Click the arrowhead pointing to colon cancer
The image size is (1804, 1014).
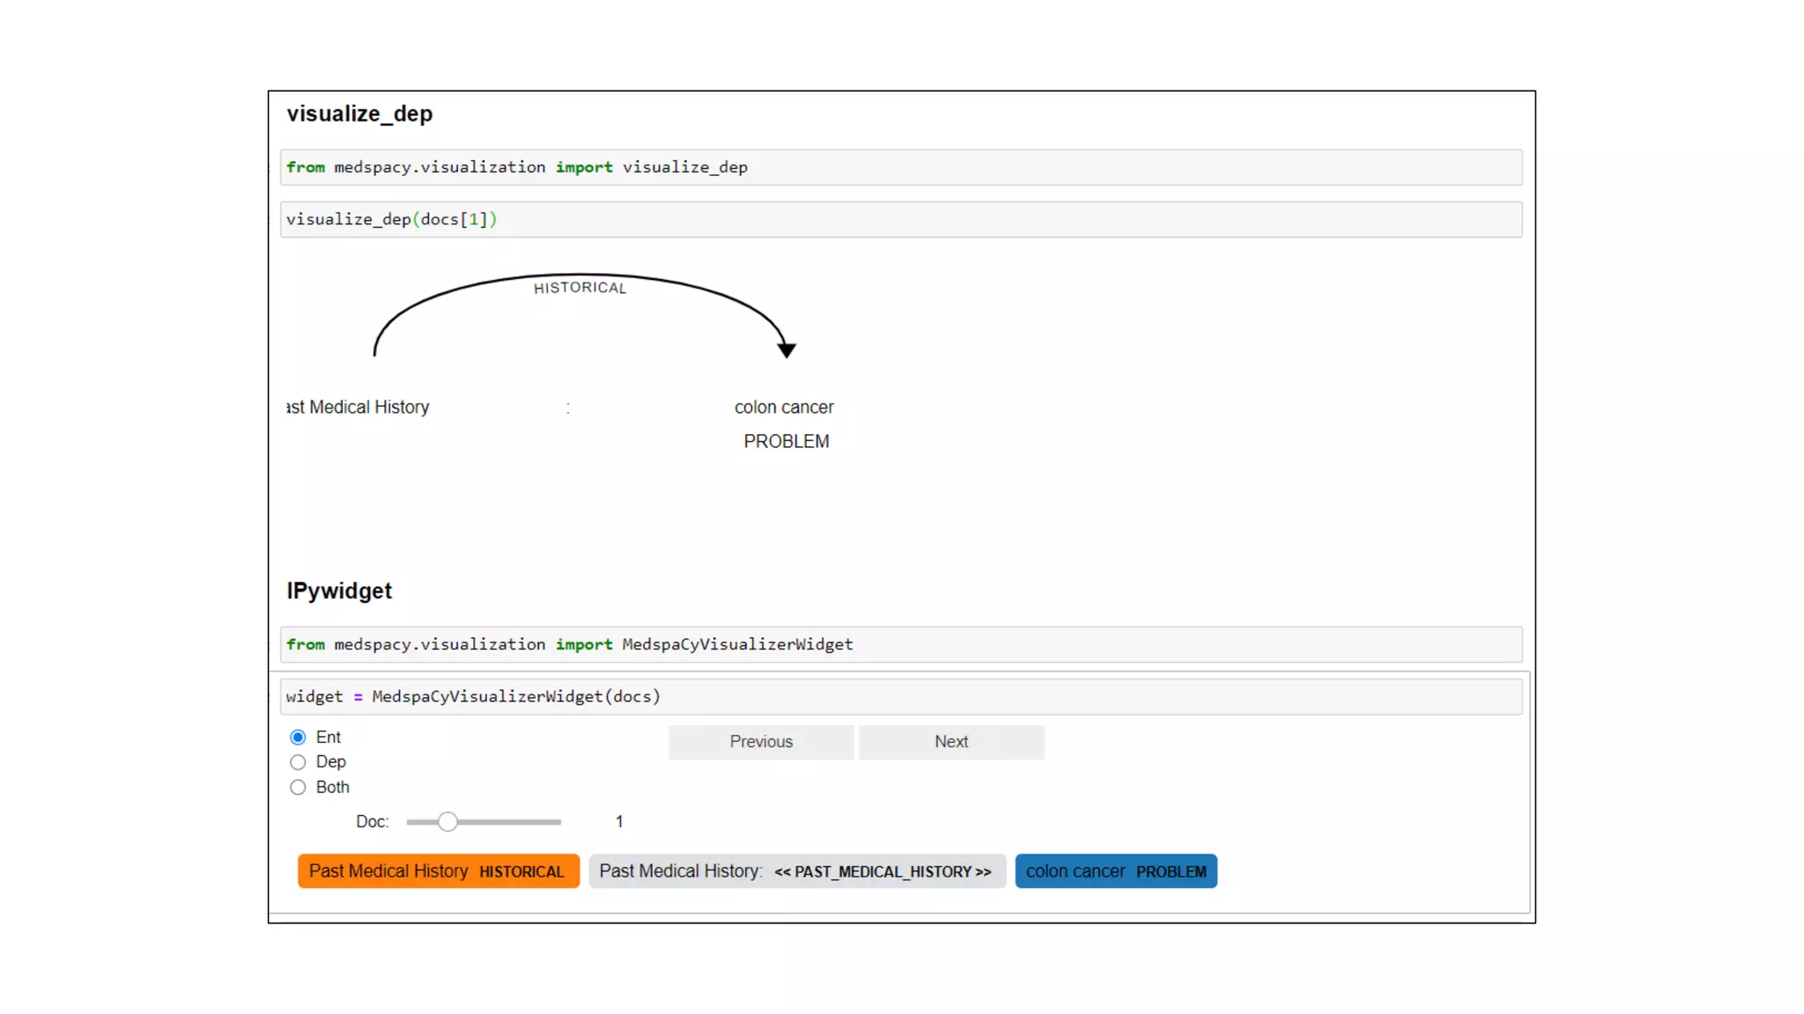[787, 350]
